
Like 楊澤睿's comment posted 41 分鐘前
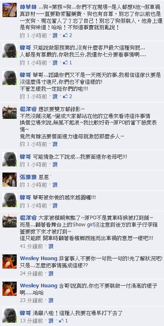pos(51,246)
